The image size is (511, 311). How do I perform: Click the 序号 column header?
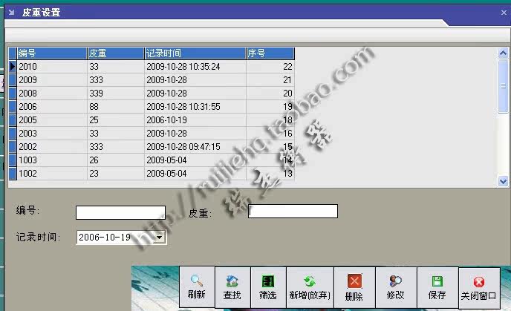pos(270,53)
